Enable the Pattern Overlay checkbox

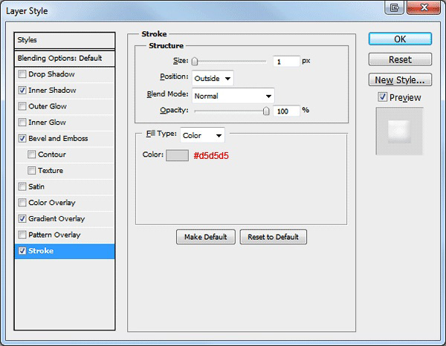point(22,235)
